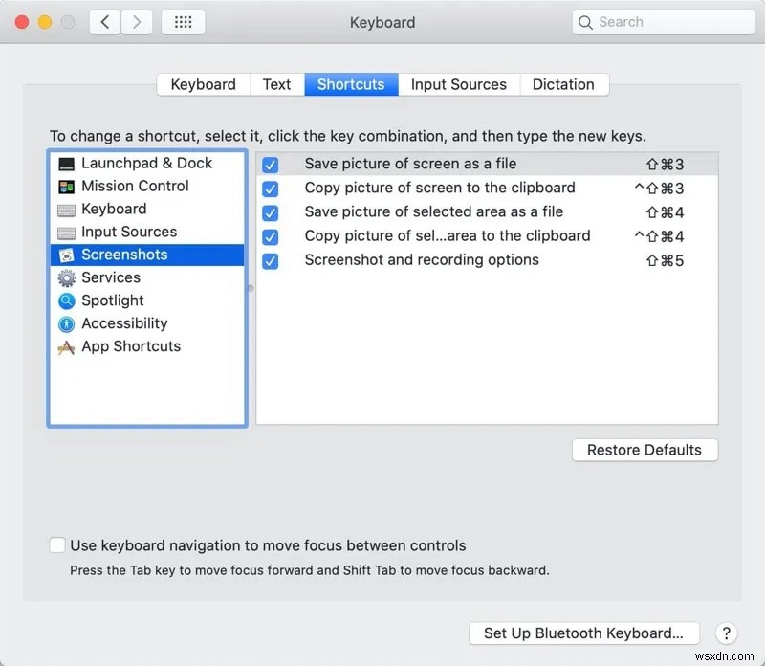Switch to the Dictation tab
This screenshot has height=666, width=765.
point(564,84)
